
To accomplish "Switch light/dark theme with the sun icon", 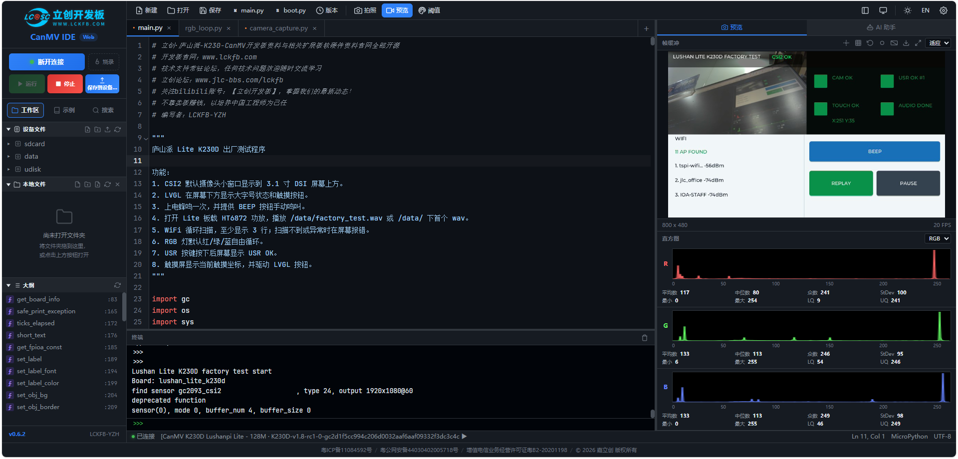I will pos(908,10).
